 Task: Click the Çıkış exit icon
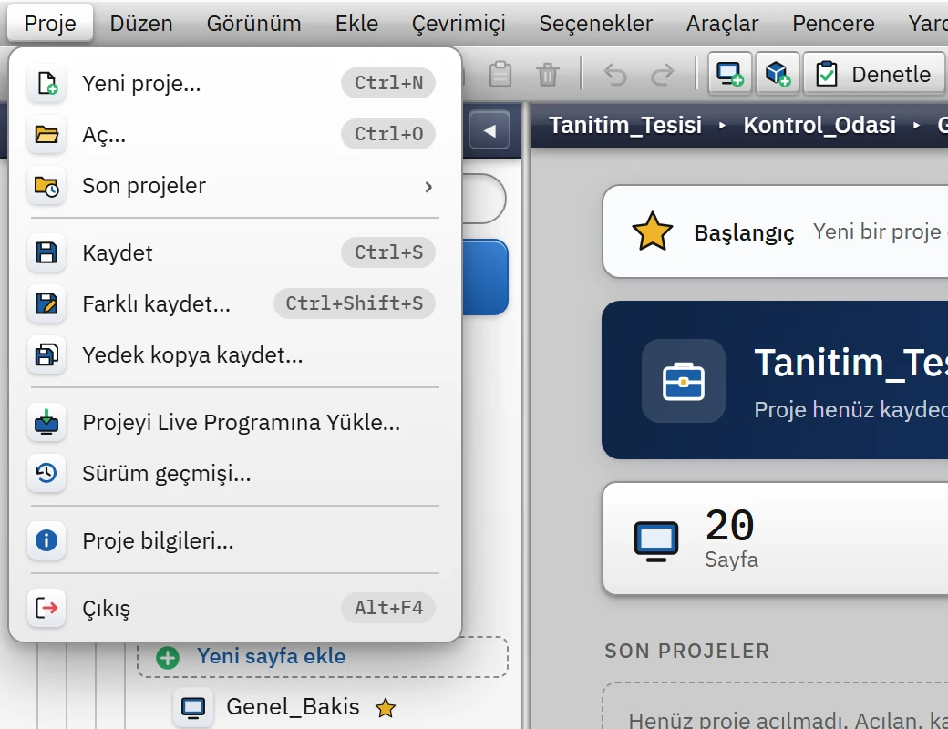46,608
